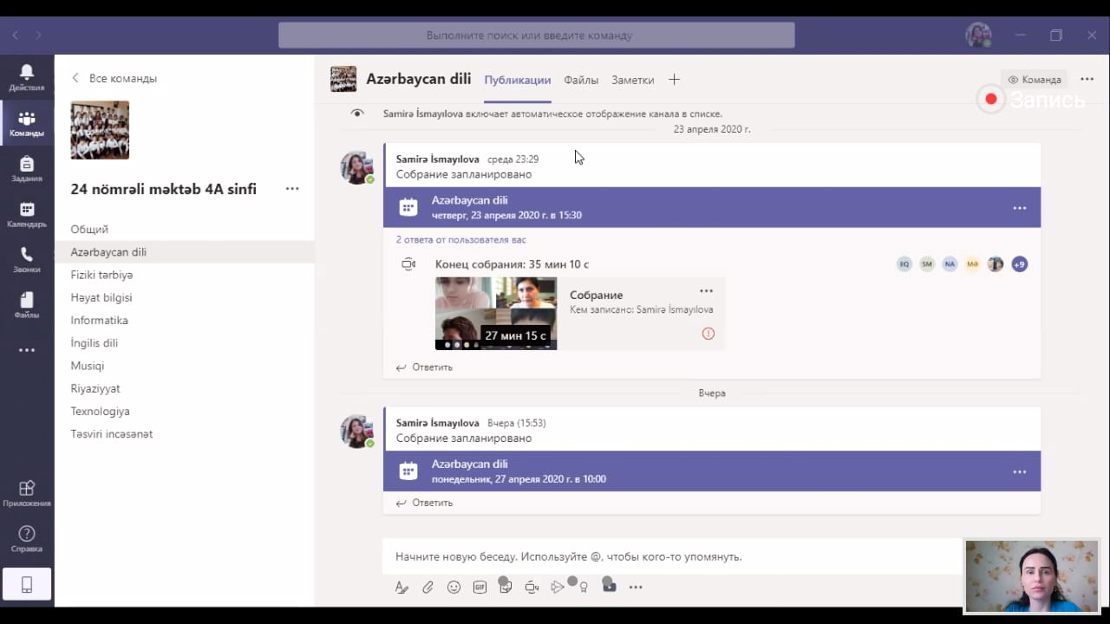The width and height of the screenshot is (1110, 624).
Task: Click the Stream arrow icon in compose toolbar
Action: [x=558, y=587]
